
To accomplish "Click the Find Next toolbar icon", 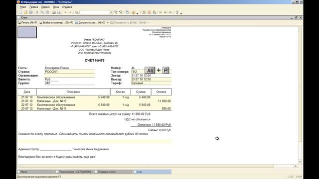I will [116, 12].
